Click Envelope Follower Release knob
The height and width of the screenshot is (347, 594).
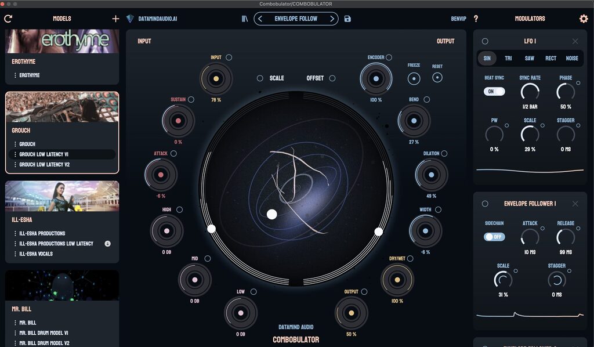pyautogui.click(x=565, y=237)
